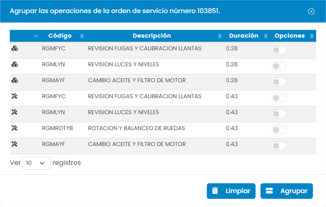Click CAMBIO ACEITE Y FILTRO DE MOTOR at 0.43
Image resolution: width=326 pixels, height=207 pixels.
coord(137,144)
